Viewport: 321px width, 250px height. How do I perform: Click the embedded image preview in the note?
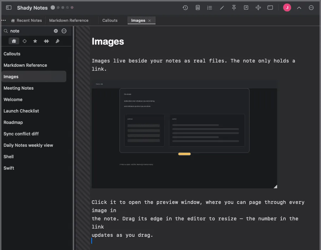[x=184, y=134]
